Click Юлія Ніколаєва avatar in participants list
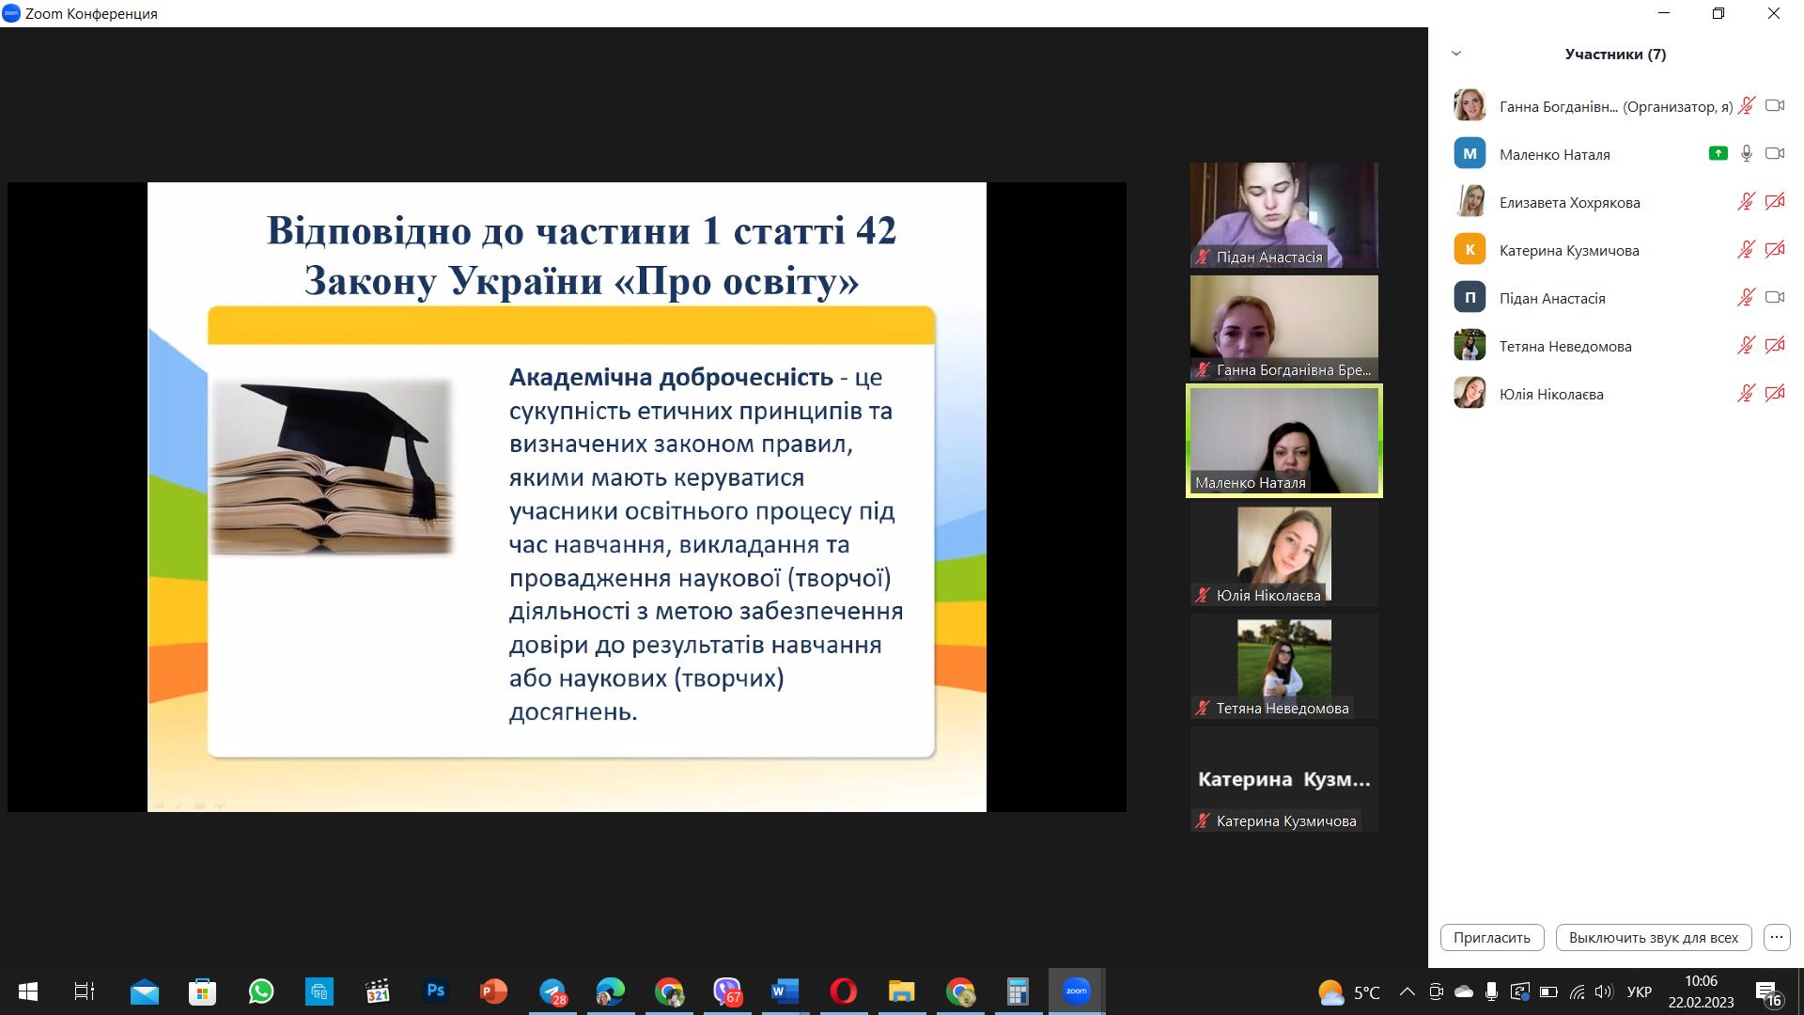Image resolution: width=1804 pixels, height=1015 pixels. coord(1470,393)
